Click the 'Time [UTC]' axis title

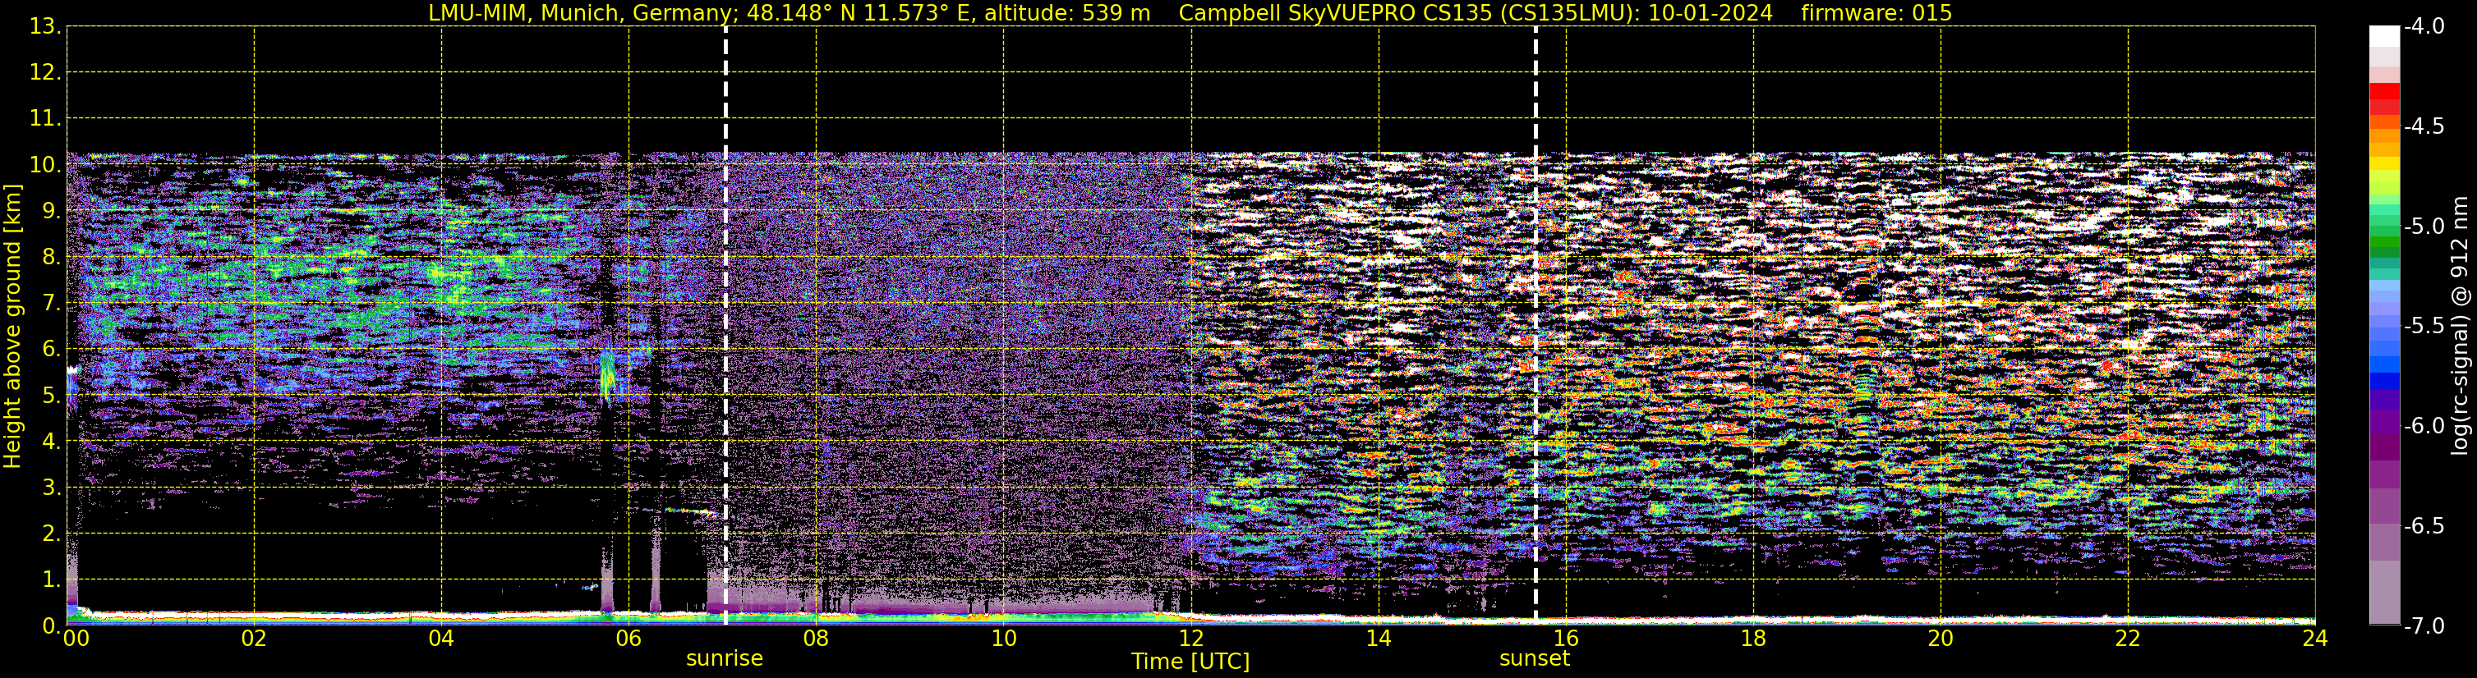(1190, 662)
